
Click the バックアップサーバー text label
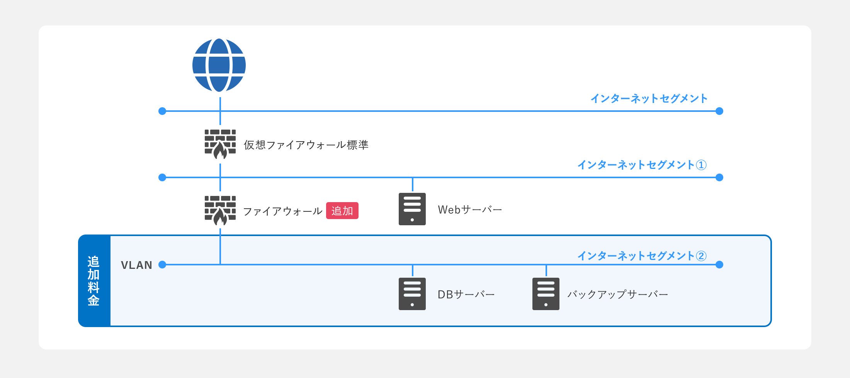(617, 295)
